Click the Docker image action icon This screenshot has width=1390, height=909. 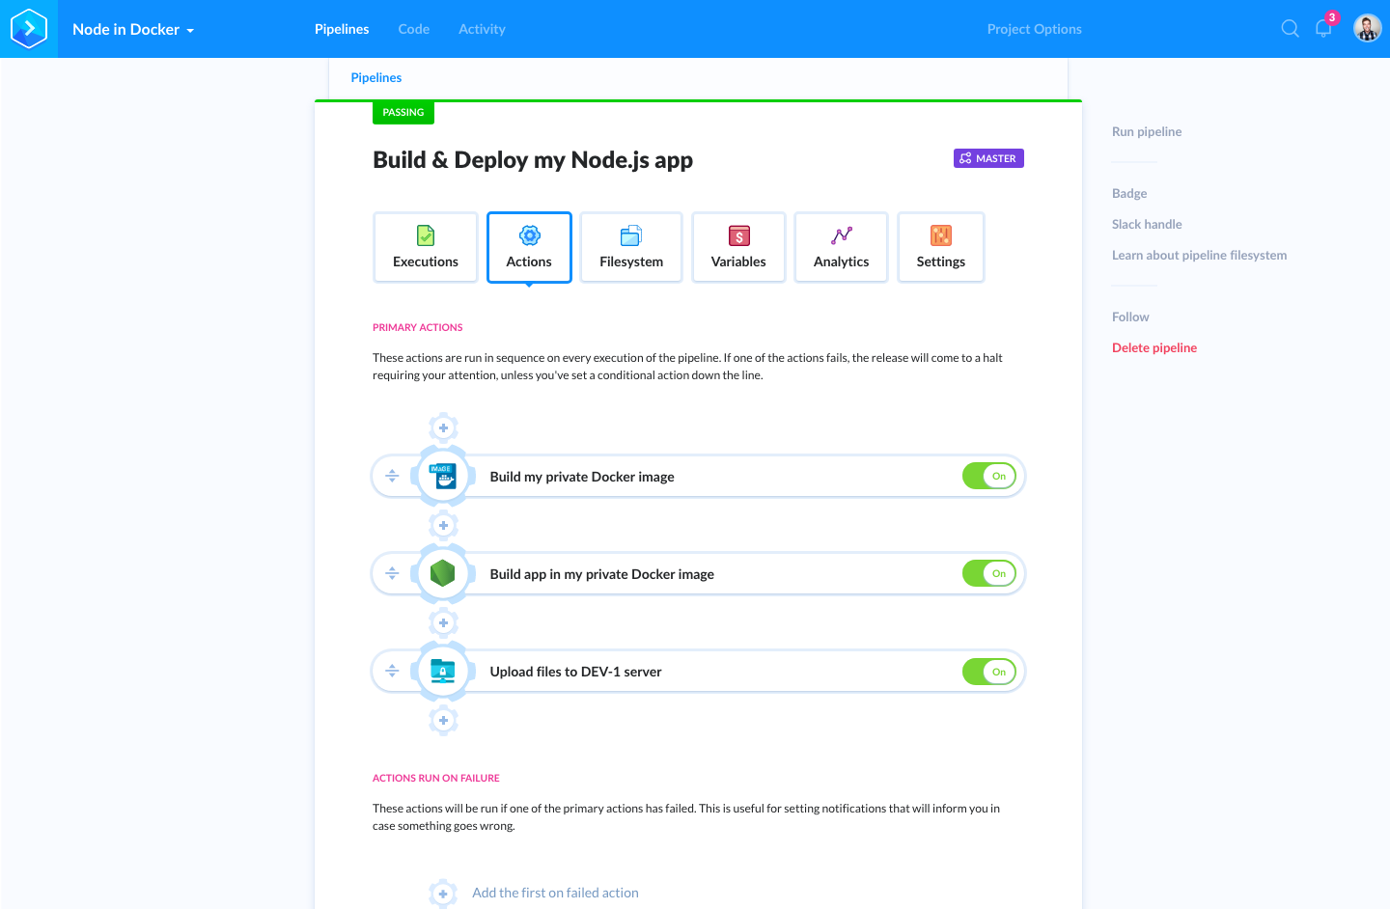[x=443, y=476]
